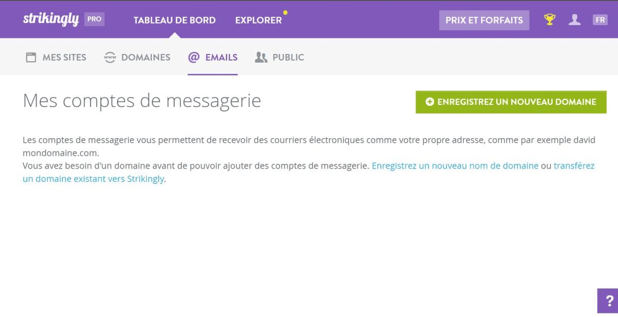Open the user account profile icon
This screenshot has width=618, height=317.
pyautogui.click(x=573, y=19)
